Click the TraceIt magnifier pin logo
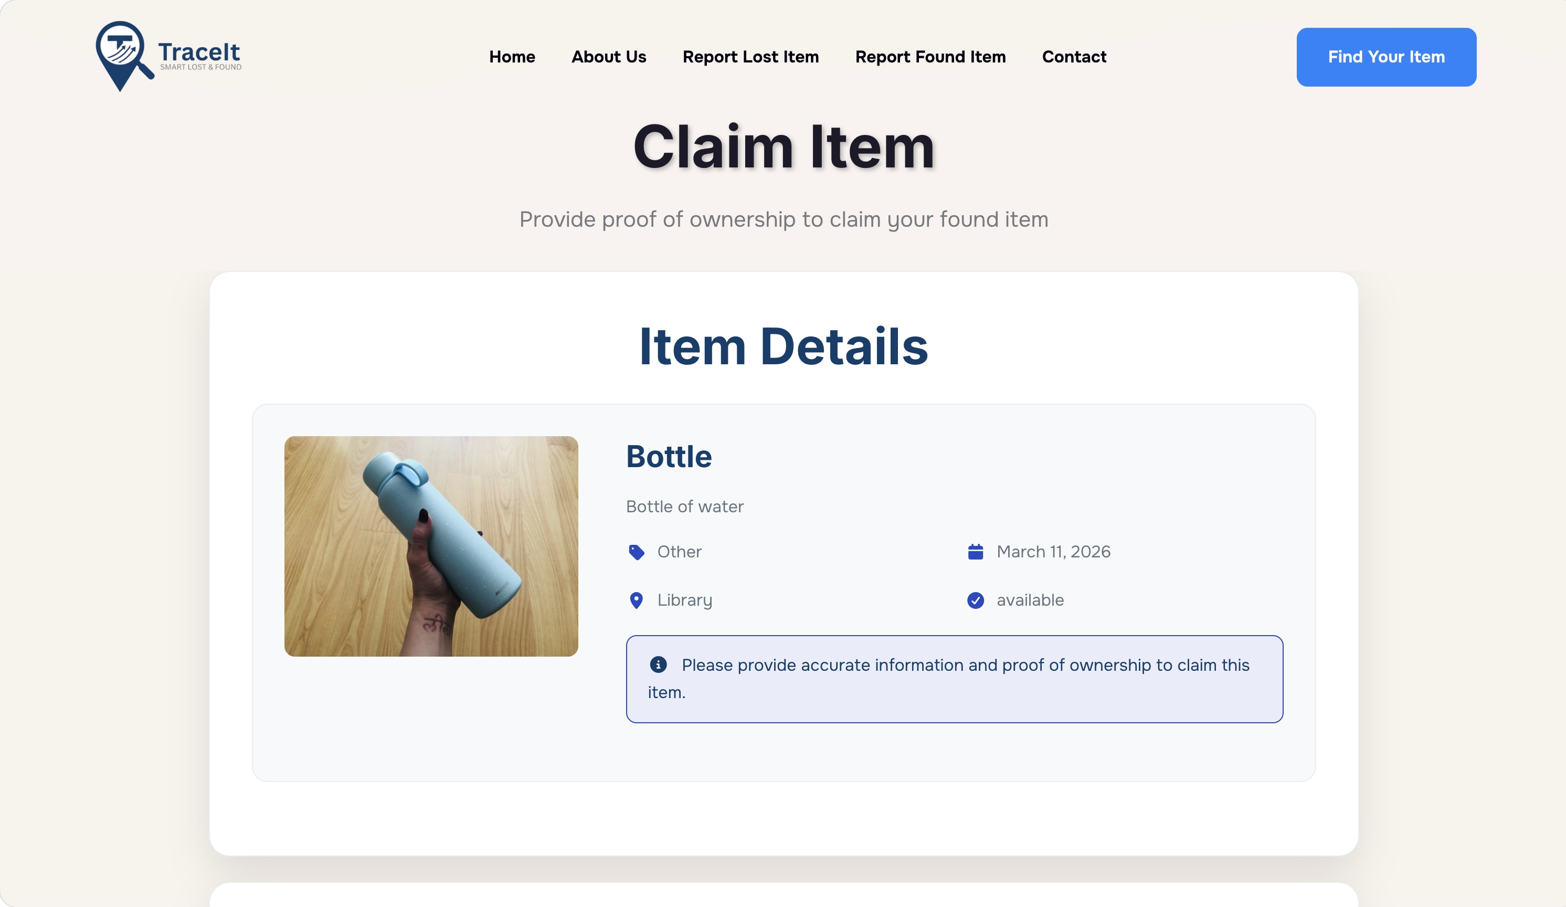 [122, 55]
